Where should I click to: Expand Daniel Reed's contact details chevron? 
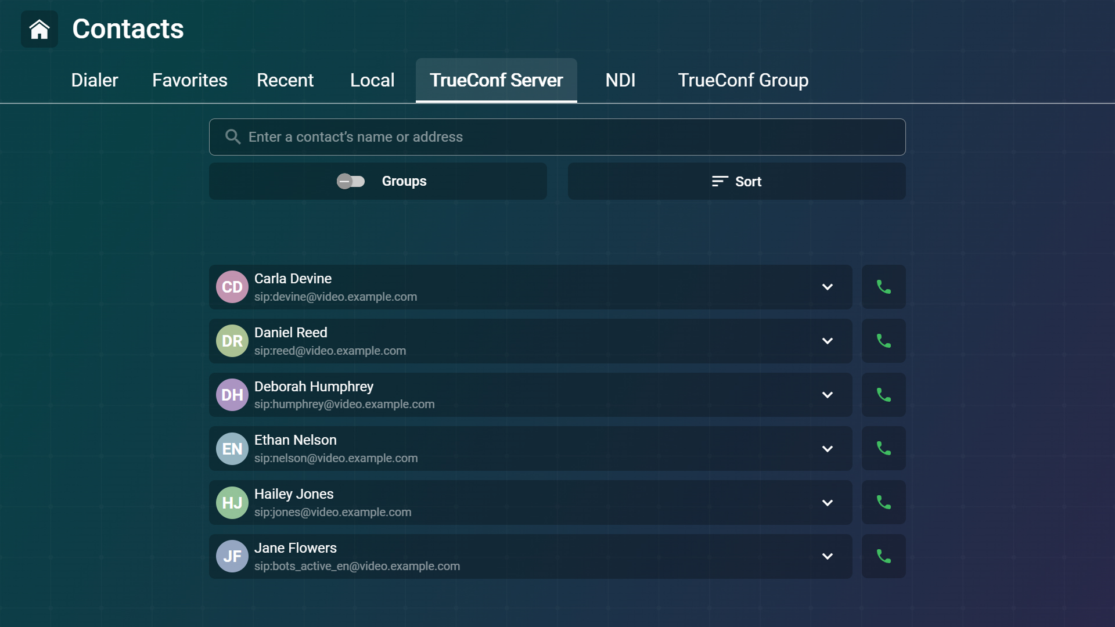pyautogui.click(x=828, y=341)
